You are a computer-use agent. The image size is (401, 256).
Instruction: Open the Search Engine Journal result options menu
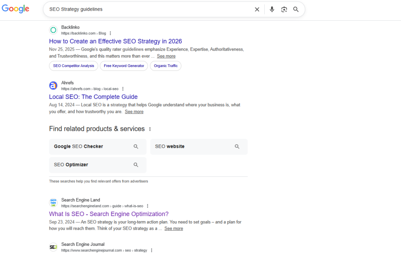[x=152, y=251]
